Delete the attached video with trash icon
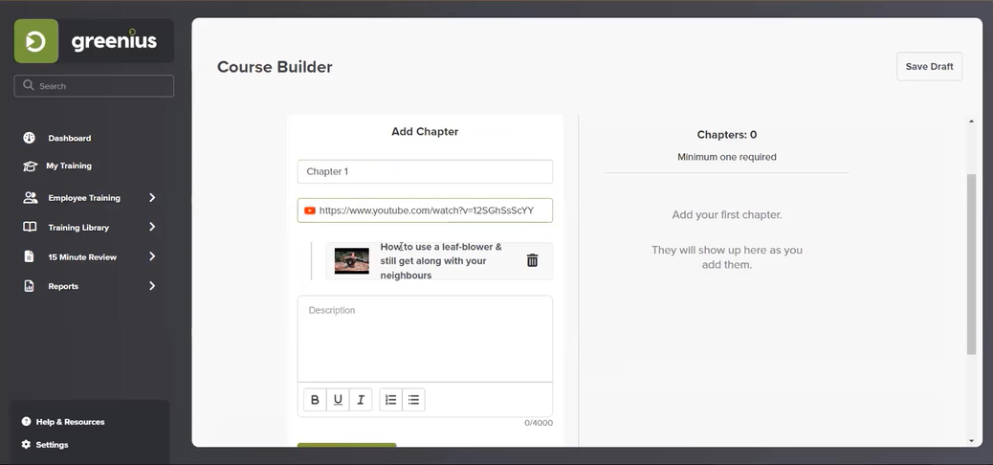The height and width of the screenshot is (465, 993). tap(533, 260)
